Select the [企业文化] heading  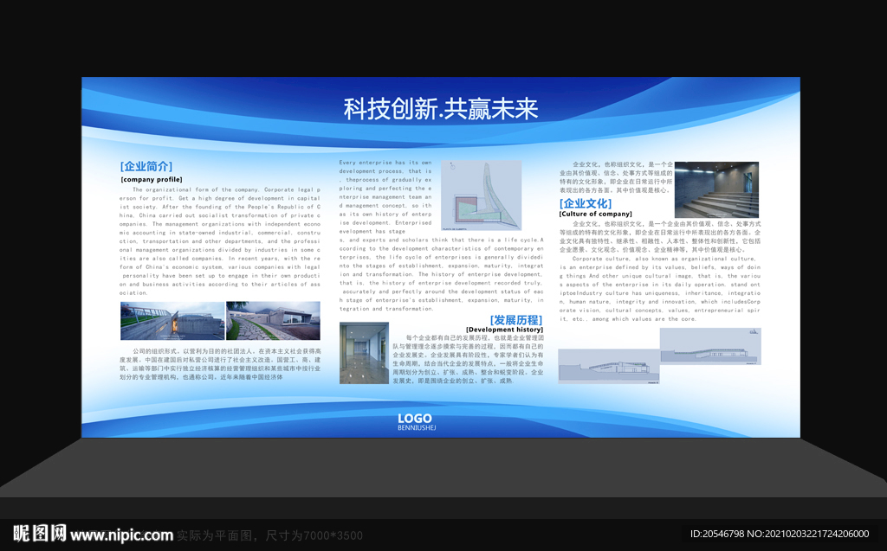(x=586, y=203)
